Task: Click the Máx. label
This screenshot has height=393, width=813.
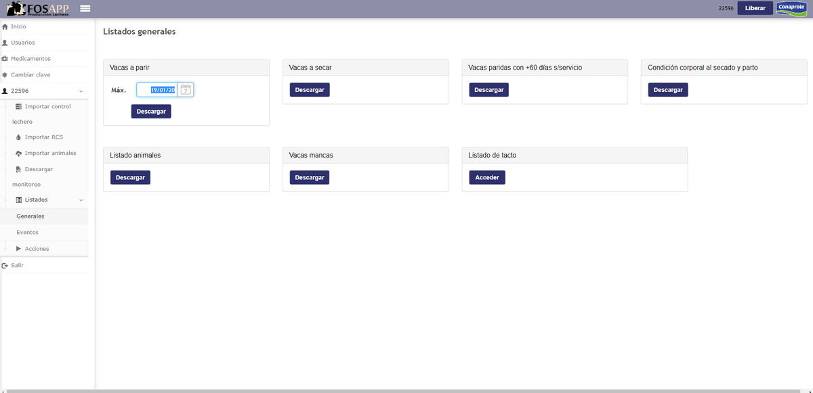Action: point(119,90)
